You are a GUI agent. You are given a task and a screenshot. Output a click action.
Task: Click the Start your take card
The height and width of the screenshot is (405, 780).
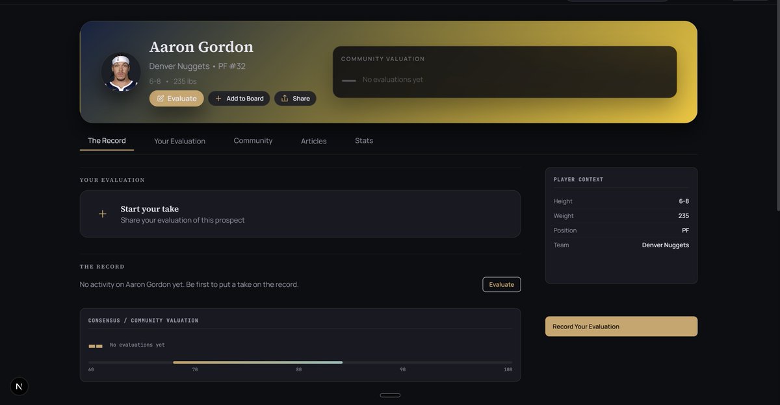(300, 214)
